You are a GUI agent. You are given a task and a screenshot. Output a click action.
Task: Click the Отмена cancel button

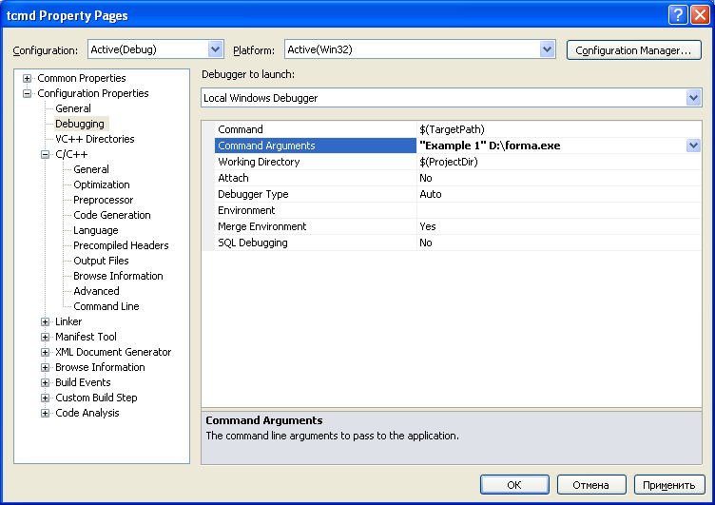[591, 484]
